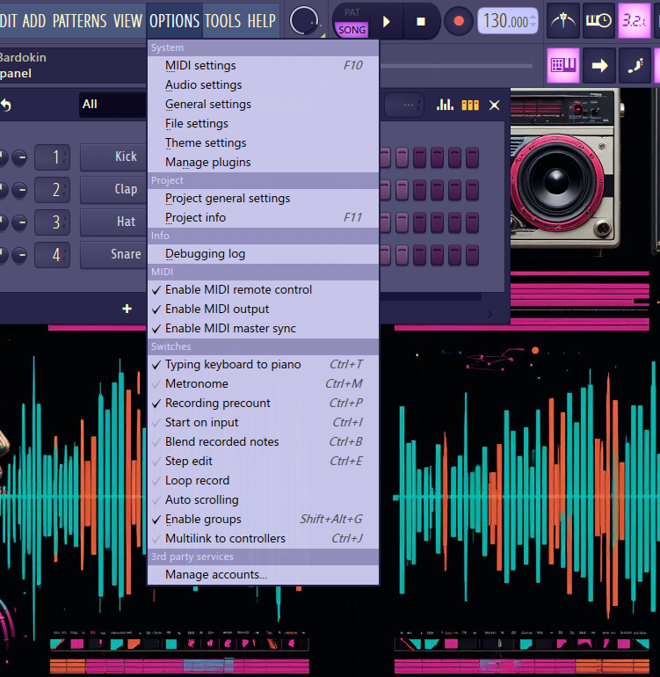
Task: Switch to PAT mode
Action: click(352, 12)
